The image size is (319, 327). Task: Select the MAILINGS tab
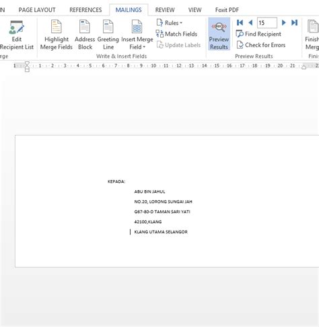[129, 10]
